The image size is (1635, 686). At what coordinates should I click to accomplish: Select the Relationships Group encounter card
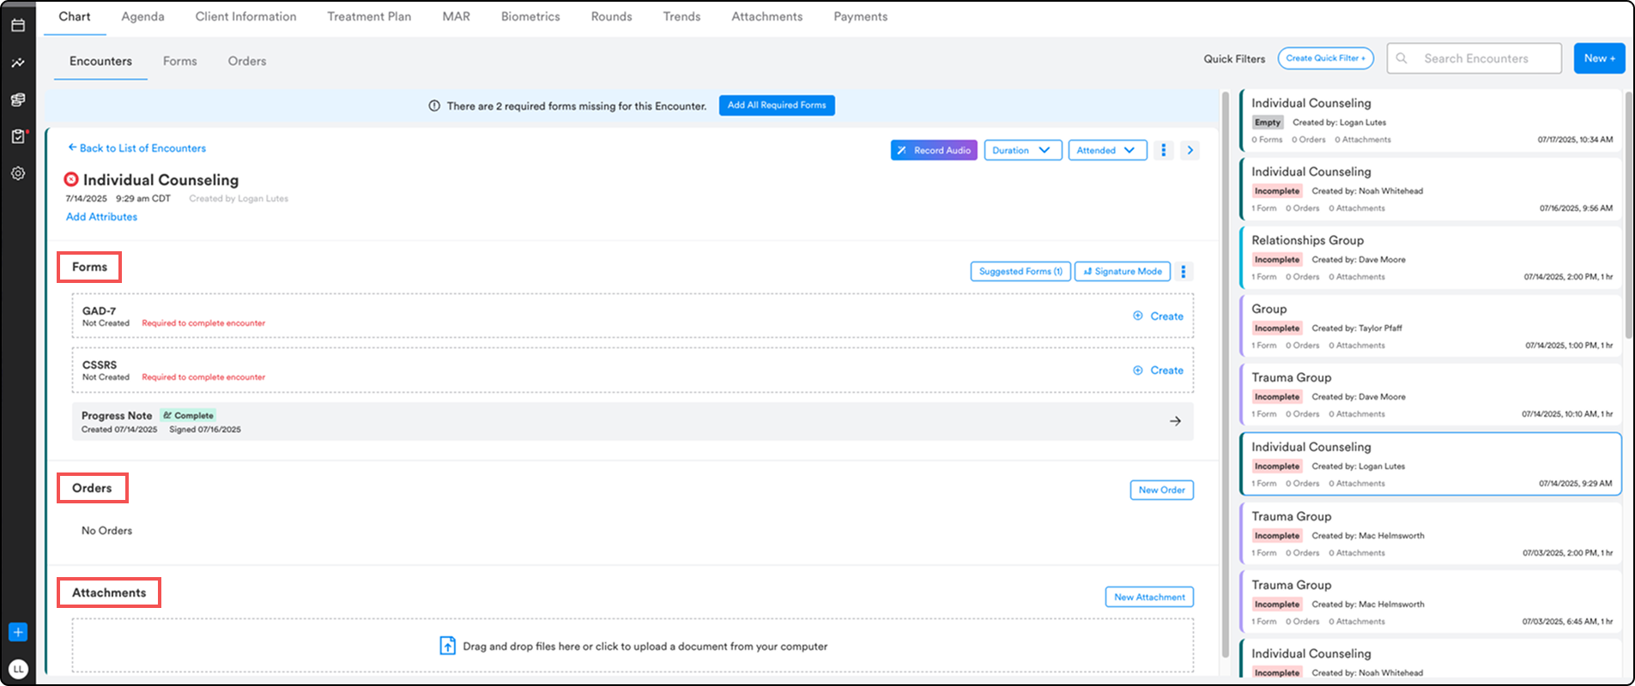click(1430, 257)
